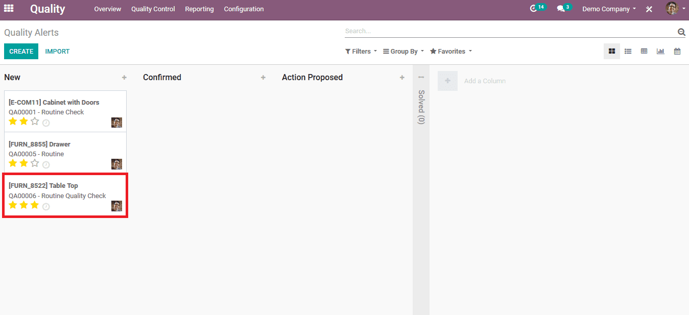This screenshot has width=689, height=315.
Task: Click assignee avatar on Drawer card
Action: coord(116,164)
